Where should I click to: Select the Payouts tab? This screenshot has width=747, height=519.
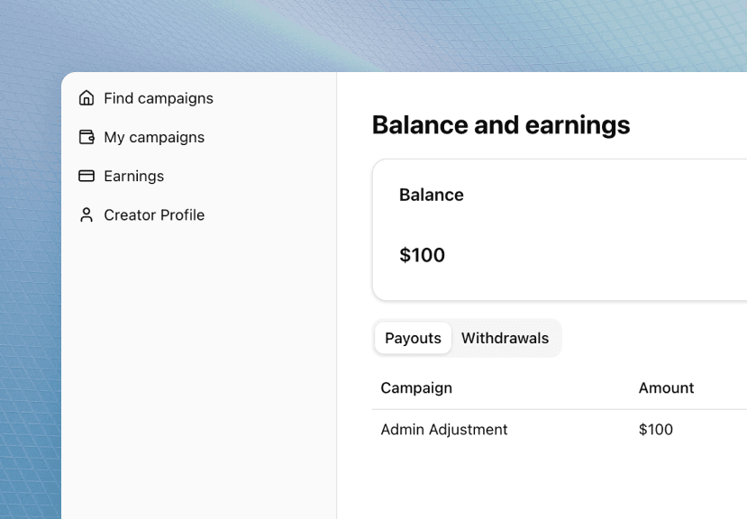[x=413, y=338]
